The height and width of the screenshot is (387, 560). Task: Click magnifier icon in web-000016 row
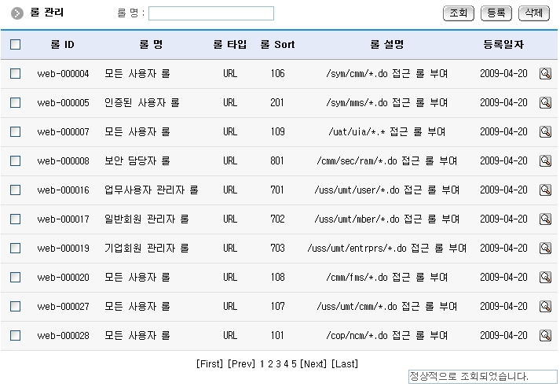coord(545,190)
